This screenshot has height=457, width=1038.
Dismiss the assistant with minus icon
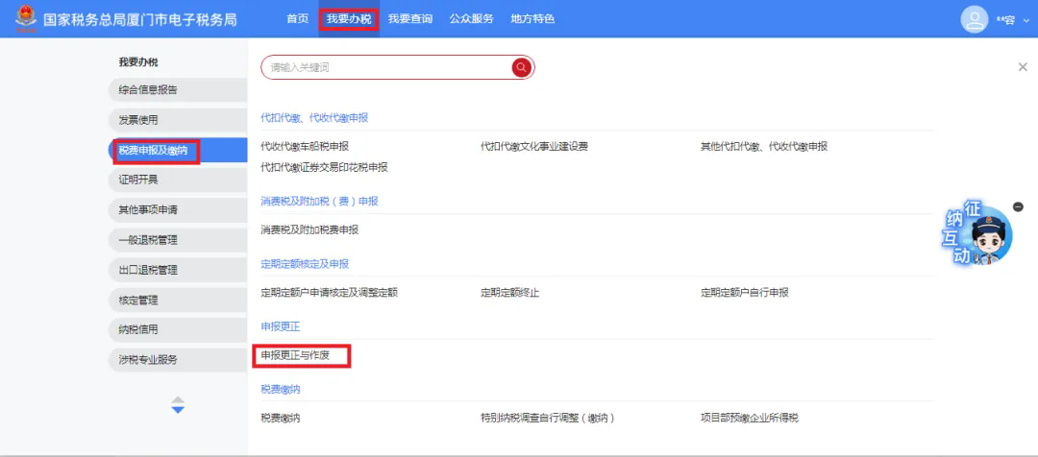[1018, 207]
